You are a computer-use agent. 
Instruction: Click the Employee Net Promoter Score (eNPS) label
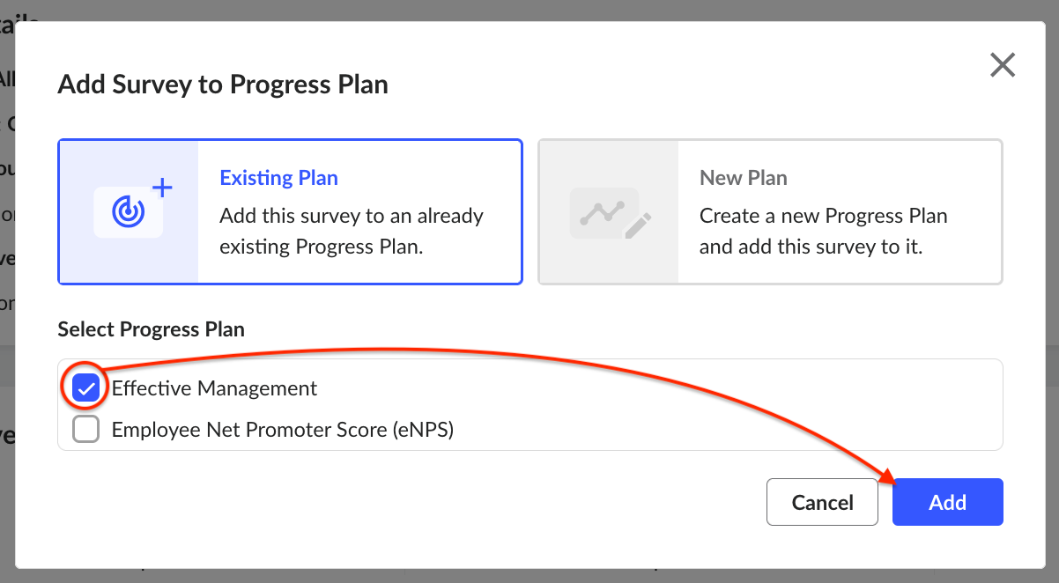[283, 430]
